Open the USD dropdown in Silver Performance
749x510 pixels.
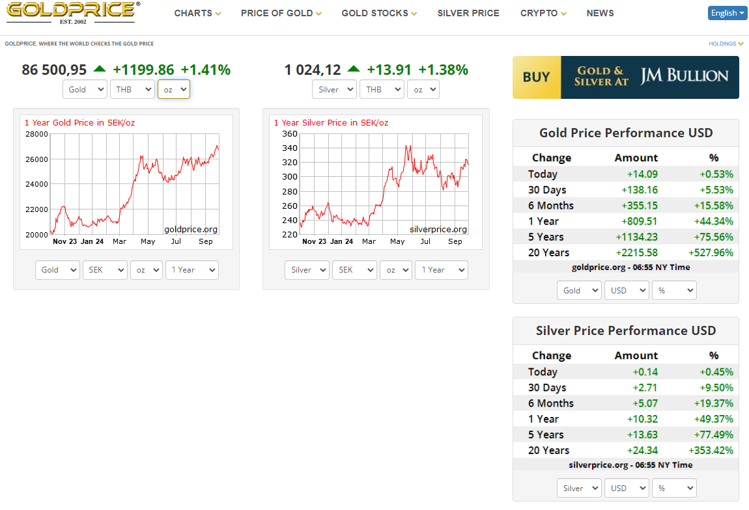[626, 489]
